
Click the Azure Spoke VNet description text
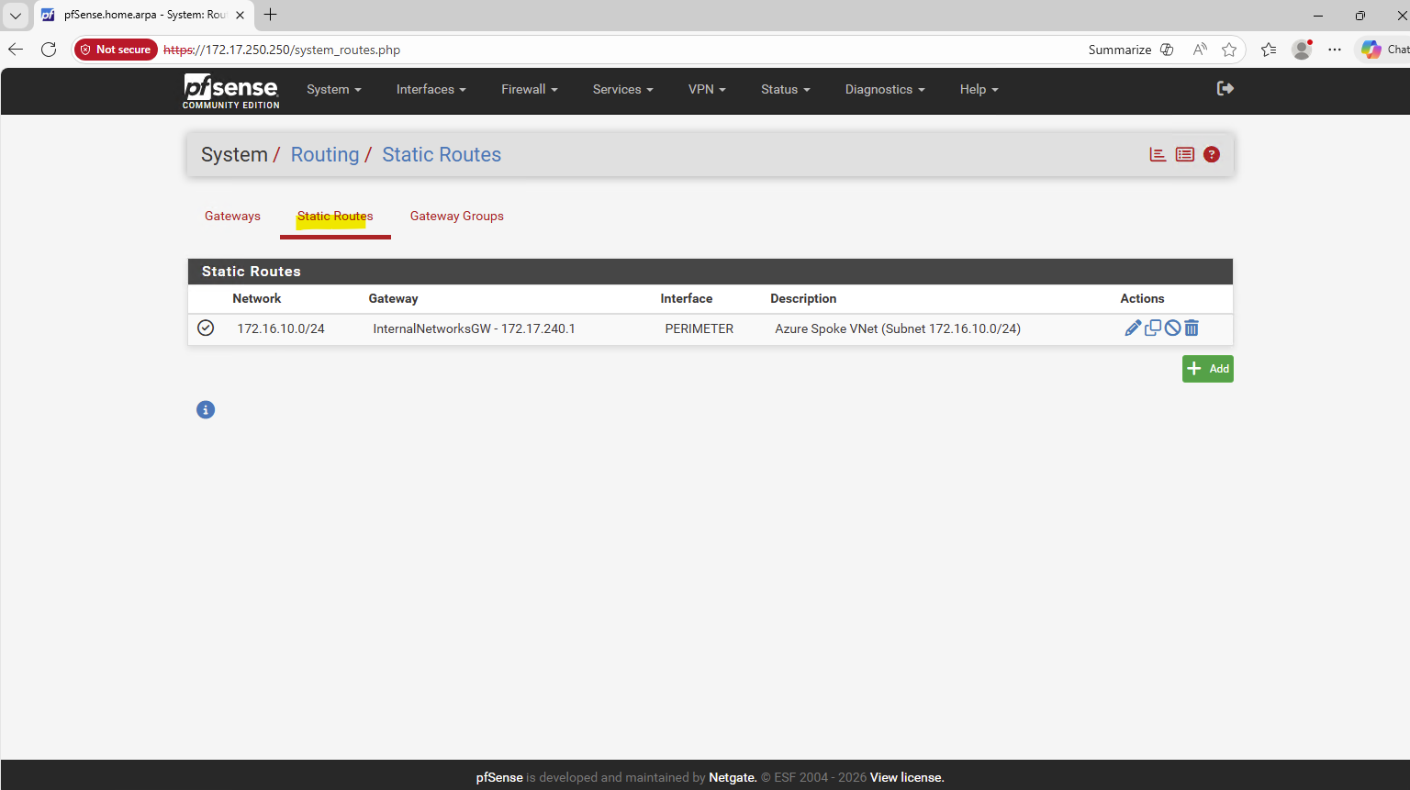[898, 328]
